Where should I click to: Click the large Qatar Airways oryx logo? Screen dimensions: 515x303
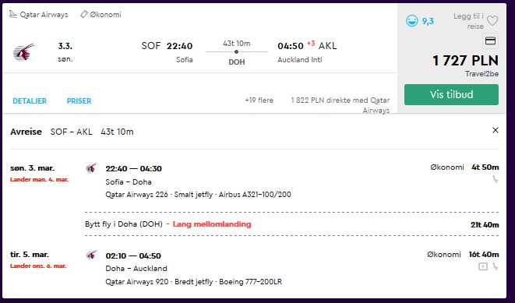click(x=23, y=52)
